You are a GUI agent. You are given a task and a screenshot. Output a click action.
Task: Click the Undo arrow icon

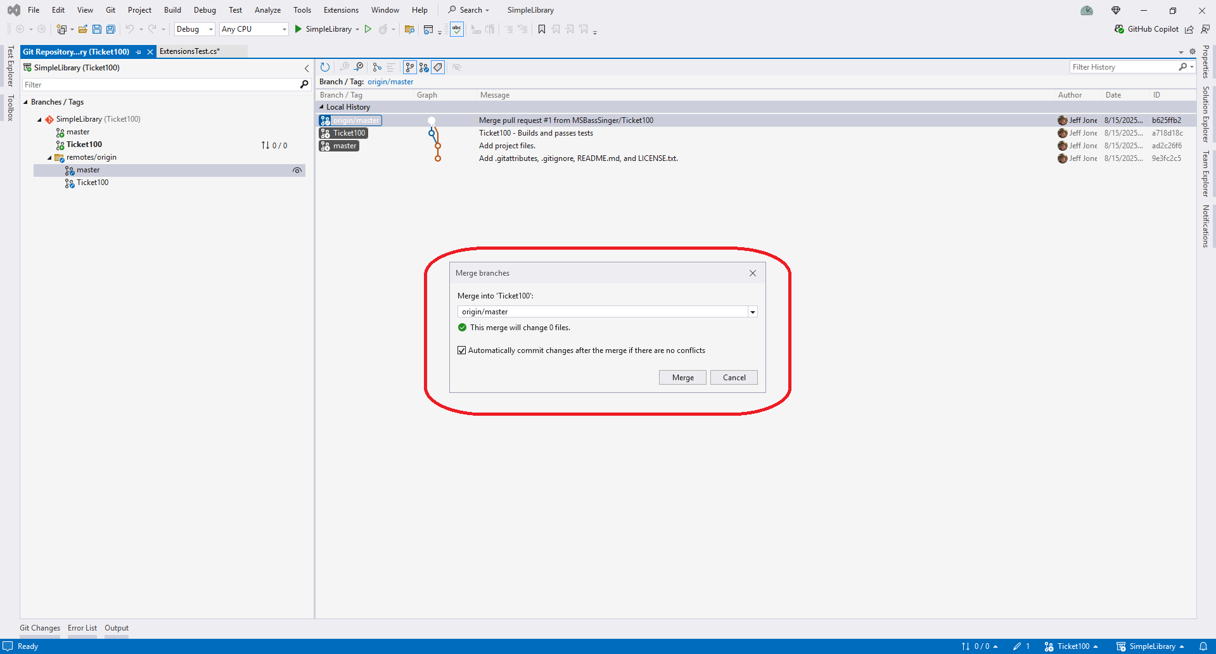pos(129,29)
